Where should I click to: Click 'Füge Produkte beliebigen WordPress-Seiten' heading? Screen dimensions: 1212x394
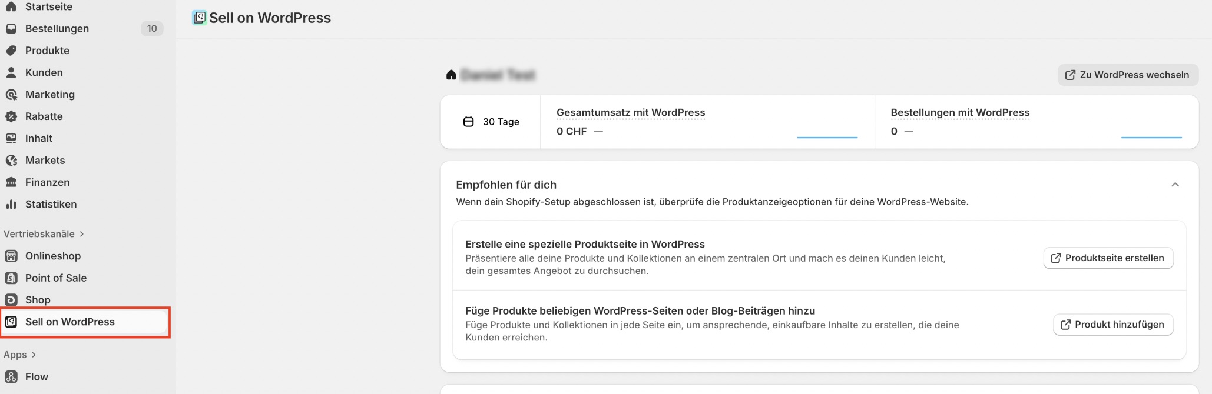pyautogui.click(x=640, y=310)
